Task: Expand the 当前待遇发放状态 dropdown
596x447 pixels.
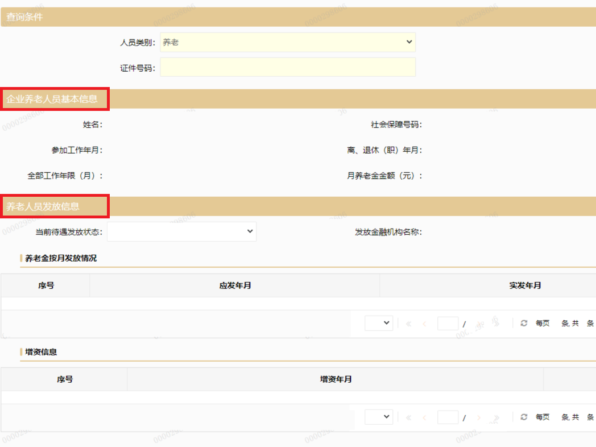Action: click(x=182, y=231)
